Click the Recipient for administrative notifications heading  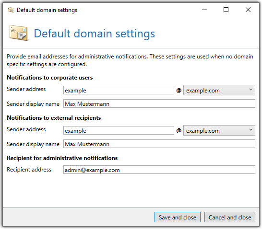(x=62, y=158)
